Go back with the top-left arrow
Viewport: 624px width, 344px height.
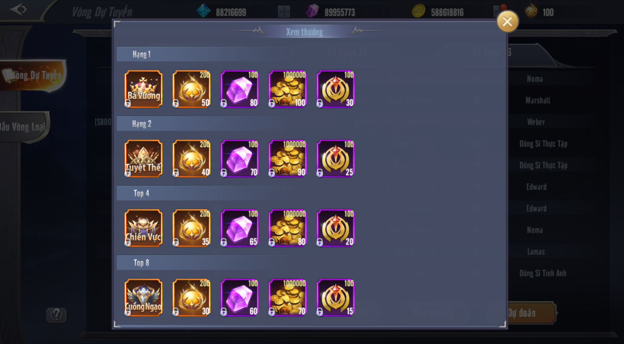18,9
